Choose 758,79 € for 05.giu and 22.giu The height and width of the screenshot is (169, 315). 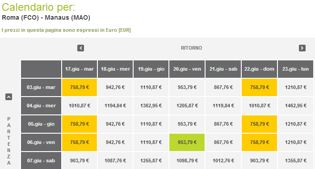pos(259,124)
